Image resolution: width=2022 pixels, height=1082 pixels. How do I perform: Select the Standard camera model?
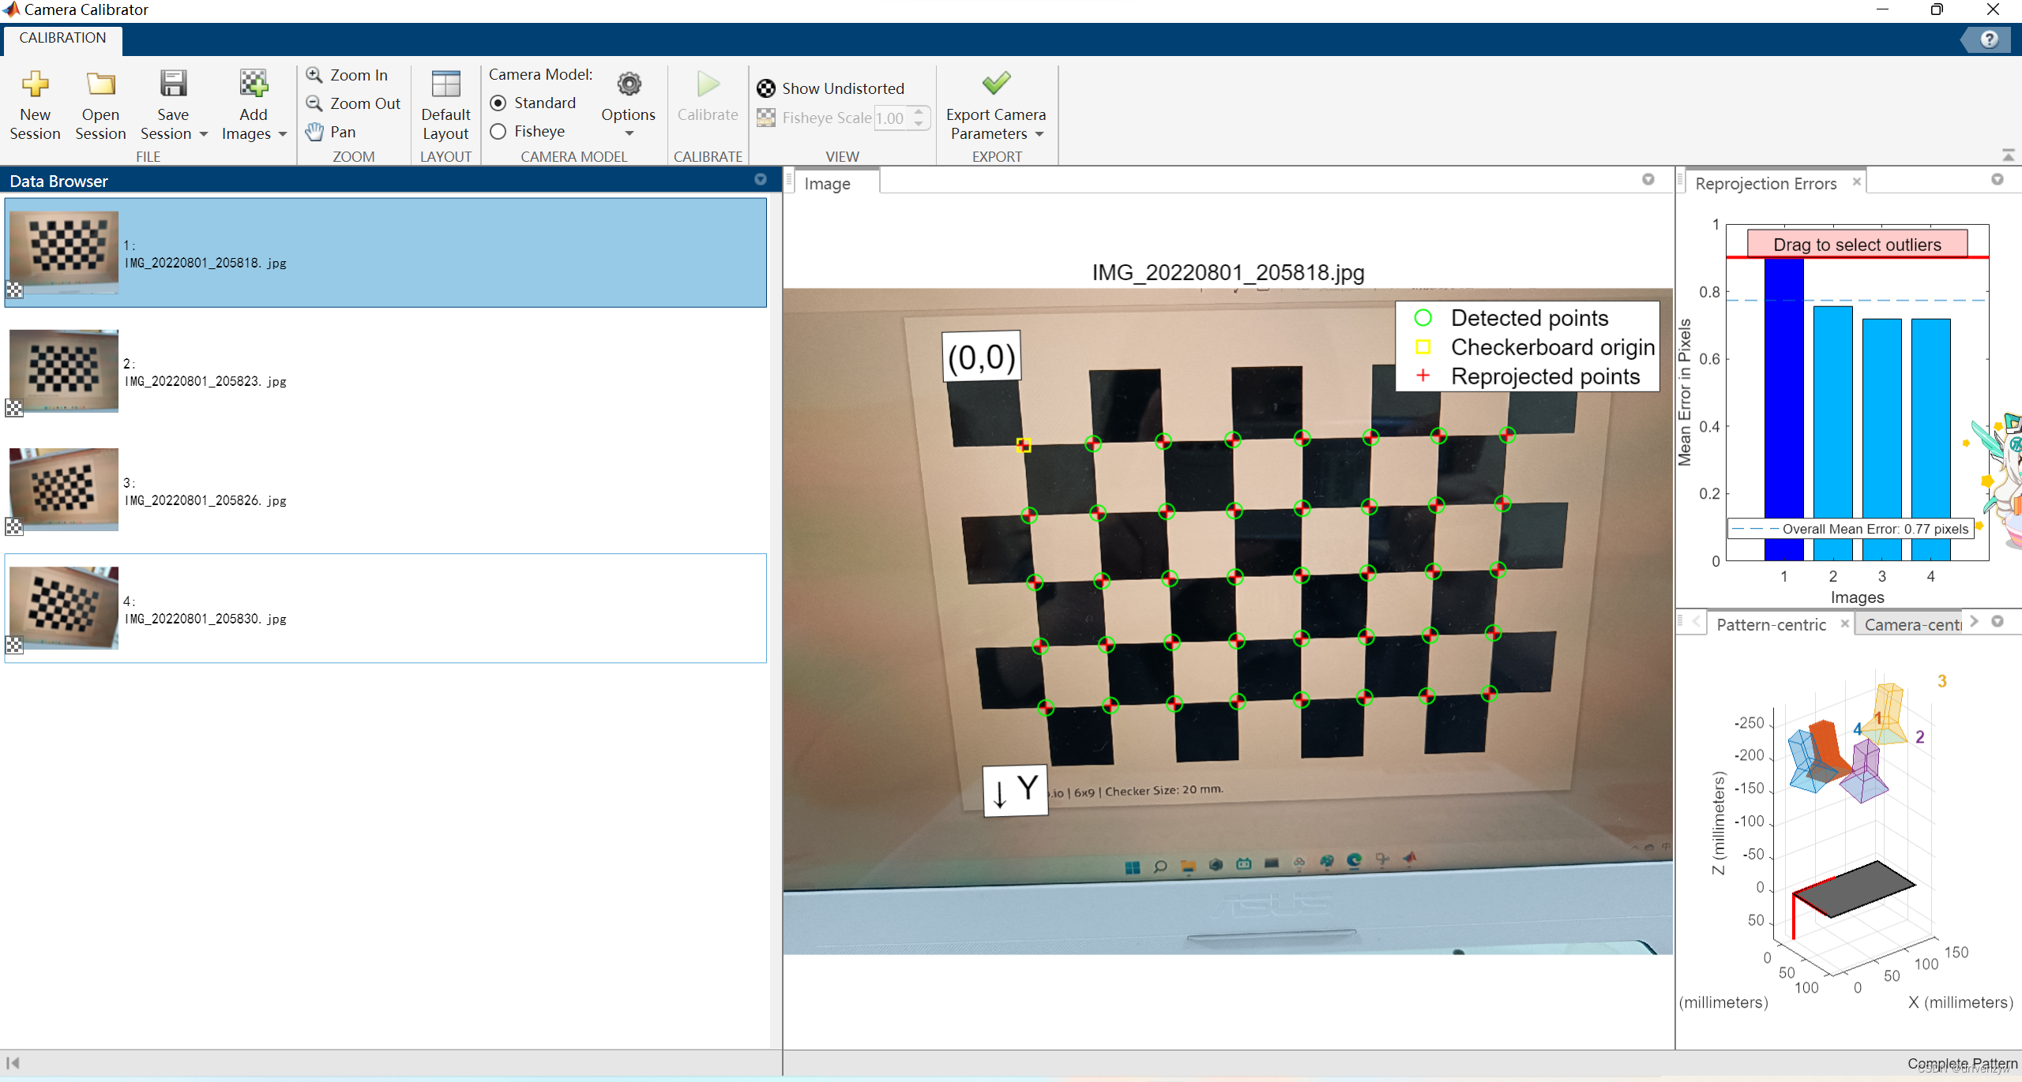pyautogui.click(x=498, y=103)
